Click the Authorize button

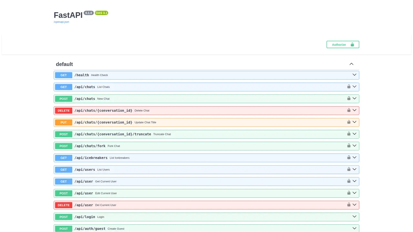(343, 44)
